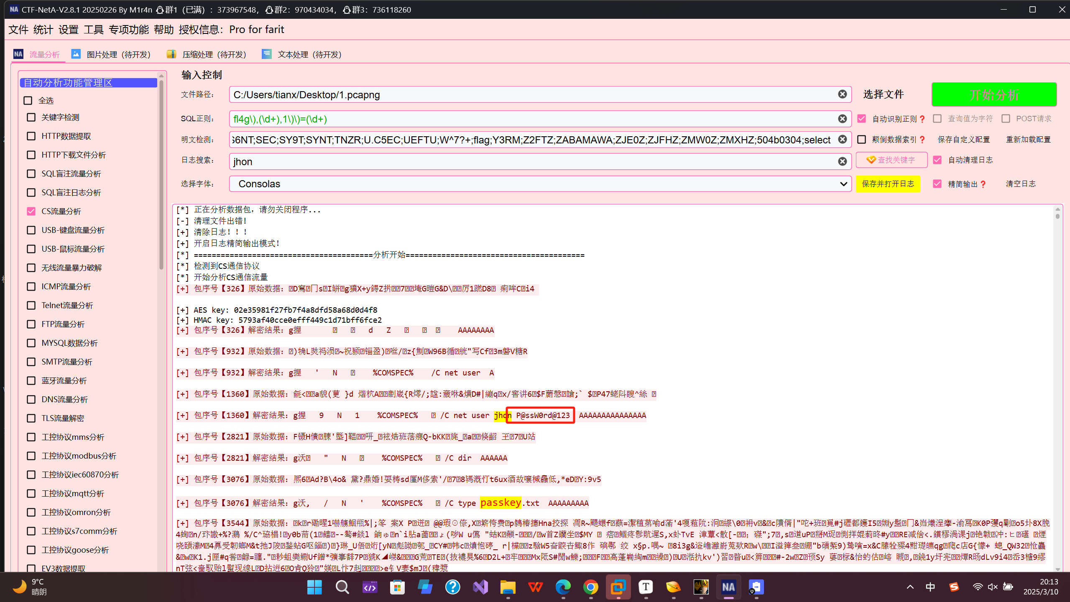Click the 开始分析 green button
The width and height of the screenshot is (1070, 602).
tap(994, 94)
